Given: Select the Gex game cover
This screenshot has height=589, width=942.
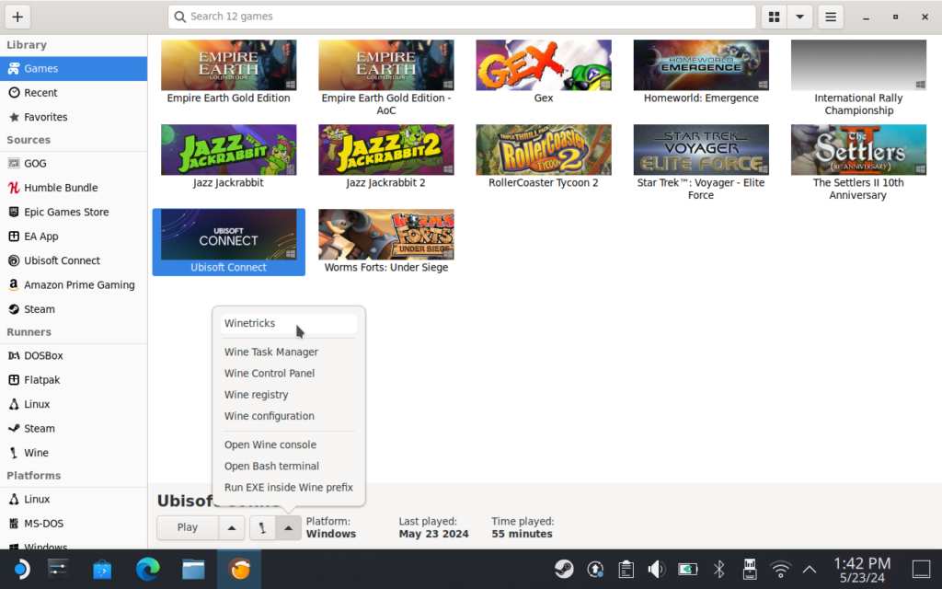Looking at the screenshot, I should pyautogui.click(x=544, y=65).
